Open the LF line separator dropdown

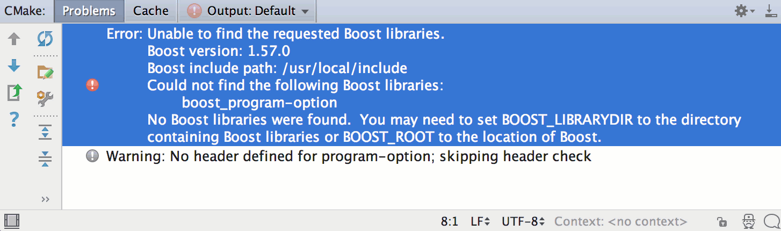(x=480, y=221)
